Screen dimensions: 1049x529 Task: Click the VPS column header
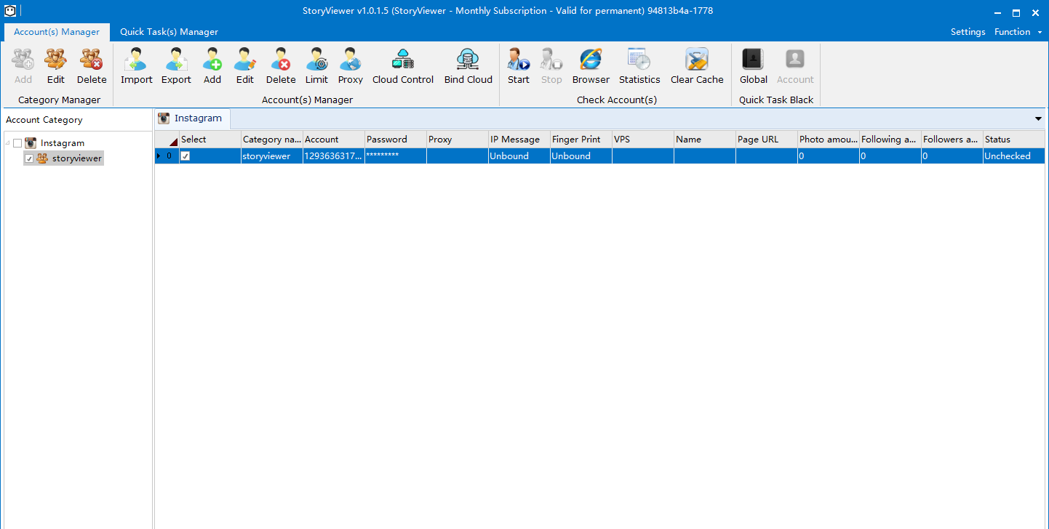pos(642,140)
